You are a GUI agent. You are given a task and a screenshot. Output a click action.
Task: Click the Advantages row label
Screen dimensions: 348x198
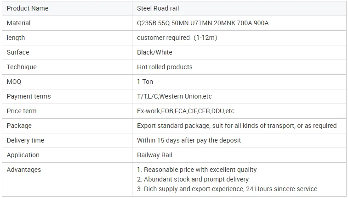[x=24, y=170]
